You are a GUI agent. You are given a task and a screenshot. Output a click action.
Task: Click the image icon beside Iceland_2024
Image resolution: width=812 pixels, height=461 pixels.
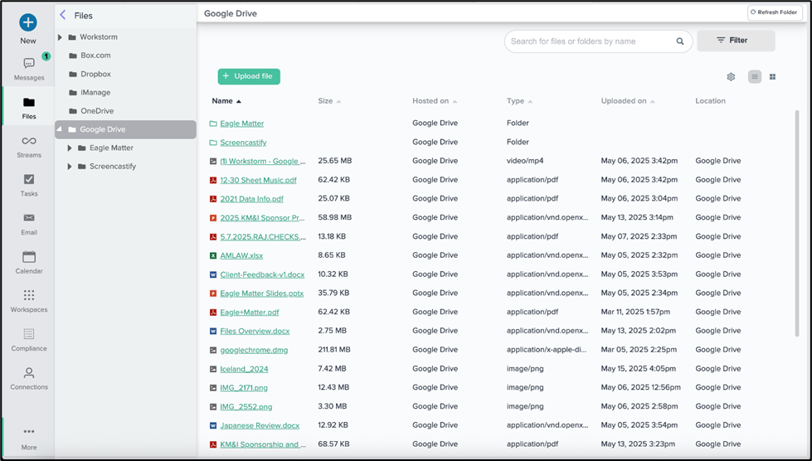click(213, 369)
